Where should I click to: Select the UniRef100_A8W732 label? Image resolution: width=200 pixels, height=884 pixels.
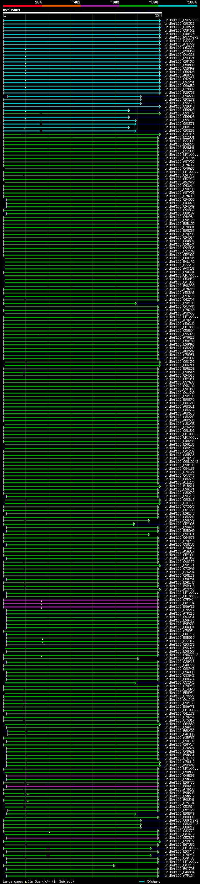pyautogui.click(x=179, y=76)
